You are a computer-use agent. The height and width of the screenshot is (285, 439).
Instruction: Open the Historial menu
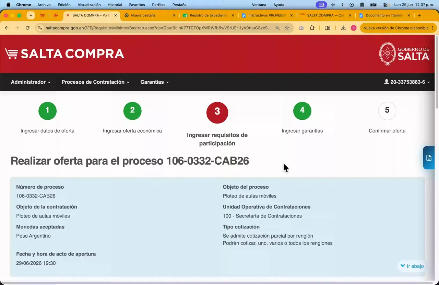click(x=115, y=5)
